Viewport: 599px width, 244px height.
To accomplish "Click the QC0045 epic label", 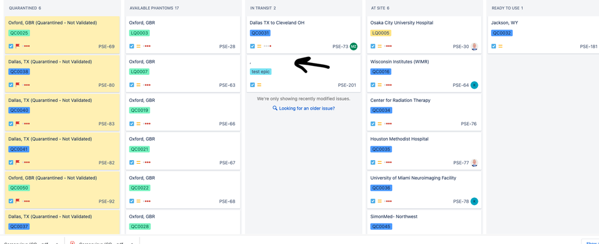I will coord(381,227).
